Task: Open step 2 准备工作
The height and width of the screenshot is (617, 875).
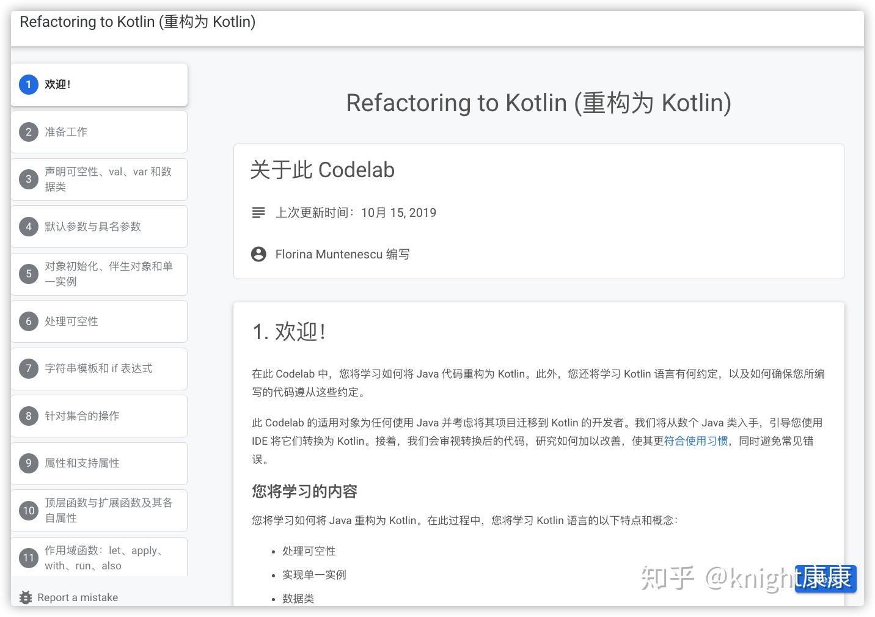Action: pyautogui.click(x=66, y=132)
